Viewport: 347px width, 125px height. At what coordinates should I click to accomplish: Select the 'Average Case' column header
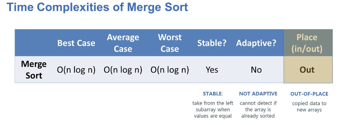pyautogui.click(x=123, y=43)
